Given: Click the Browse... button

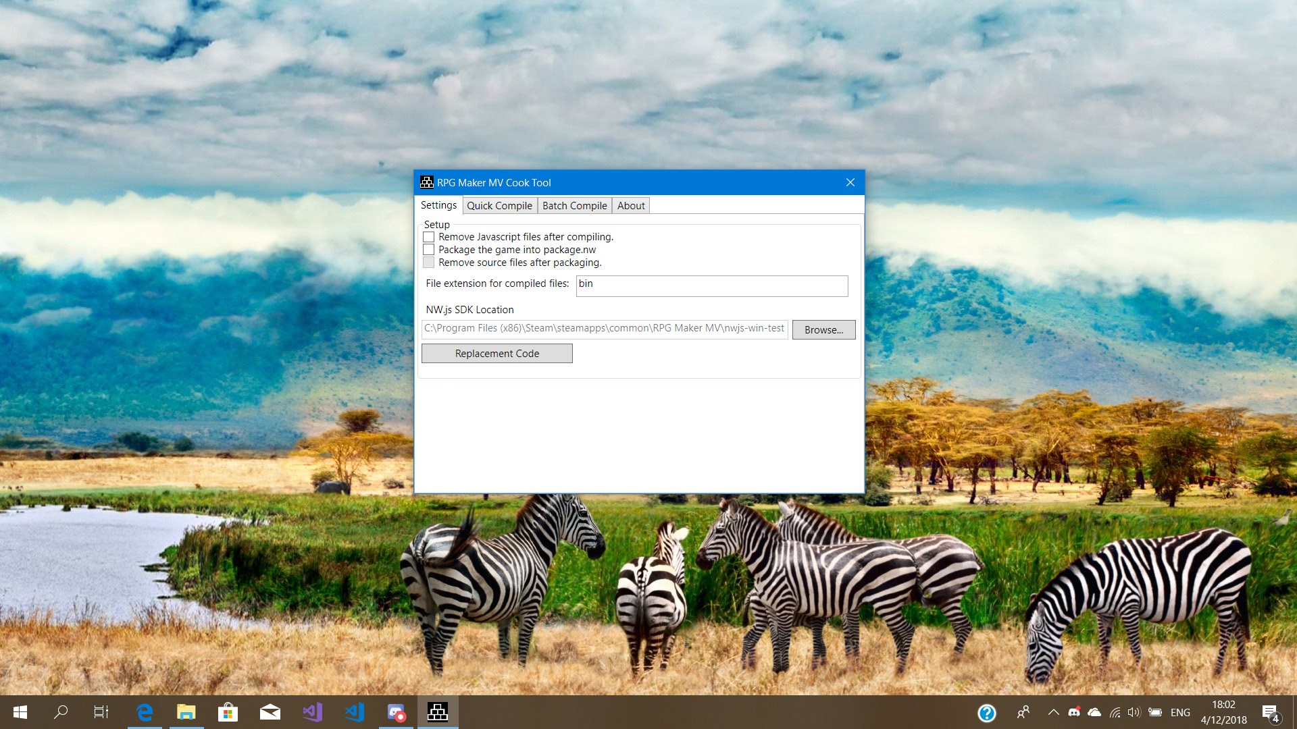Looking at the screenshot, I should 823,329.
